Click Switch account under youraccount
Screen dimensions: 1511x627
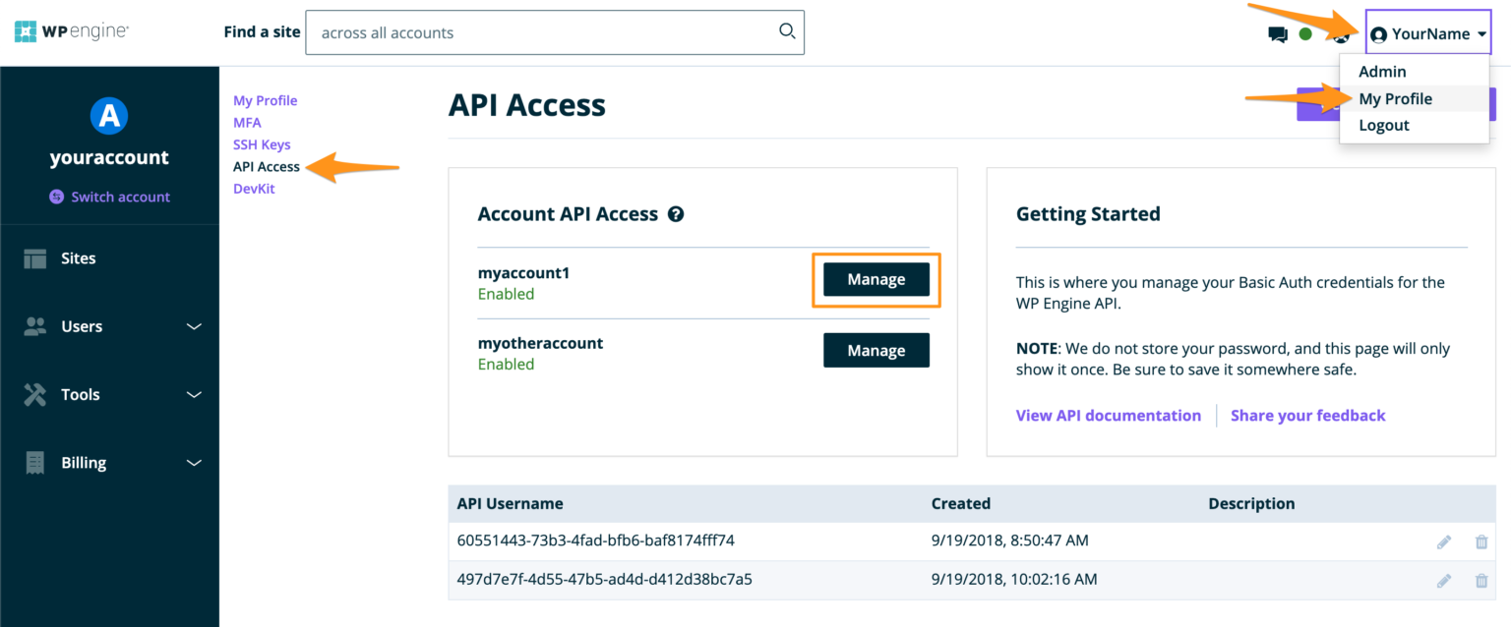[x=109, y=196]
